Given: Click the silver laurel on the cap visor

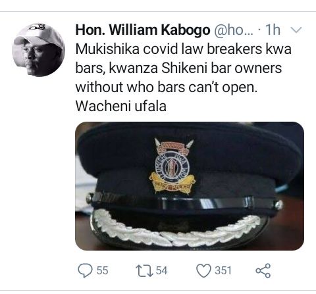Looking at the screenshot, I should (176, 228).
